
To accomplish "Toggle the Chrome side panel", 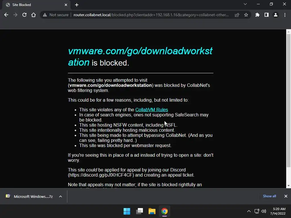I will 267,15.
